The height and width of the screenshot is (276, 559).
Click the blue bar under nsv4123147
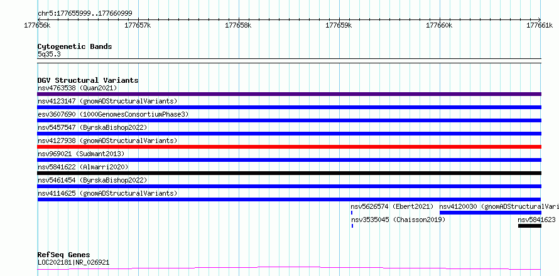(289, 107)
